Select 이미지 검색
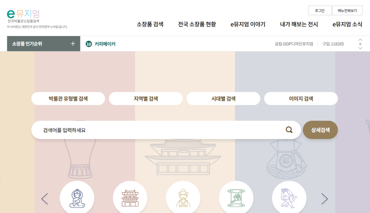 [301, 99]
